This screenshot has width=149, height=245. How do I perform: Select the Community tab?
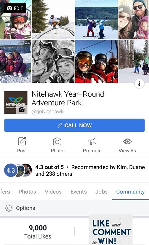[x=130, y=192]
